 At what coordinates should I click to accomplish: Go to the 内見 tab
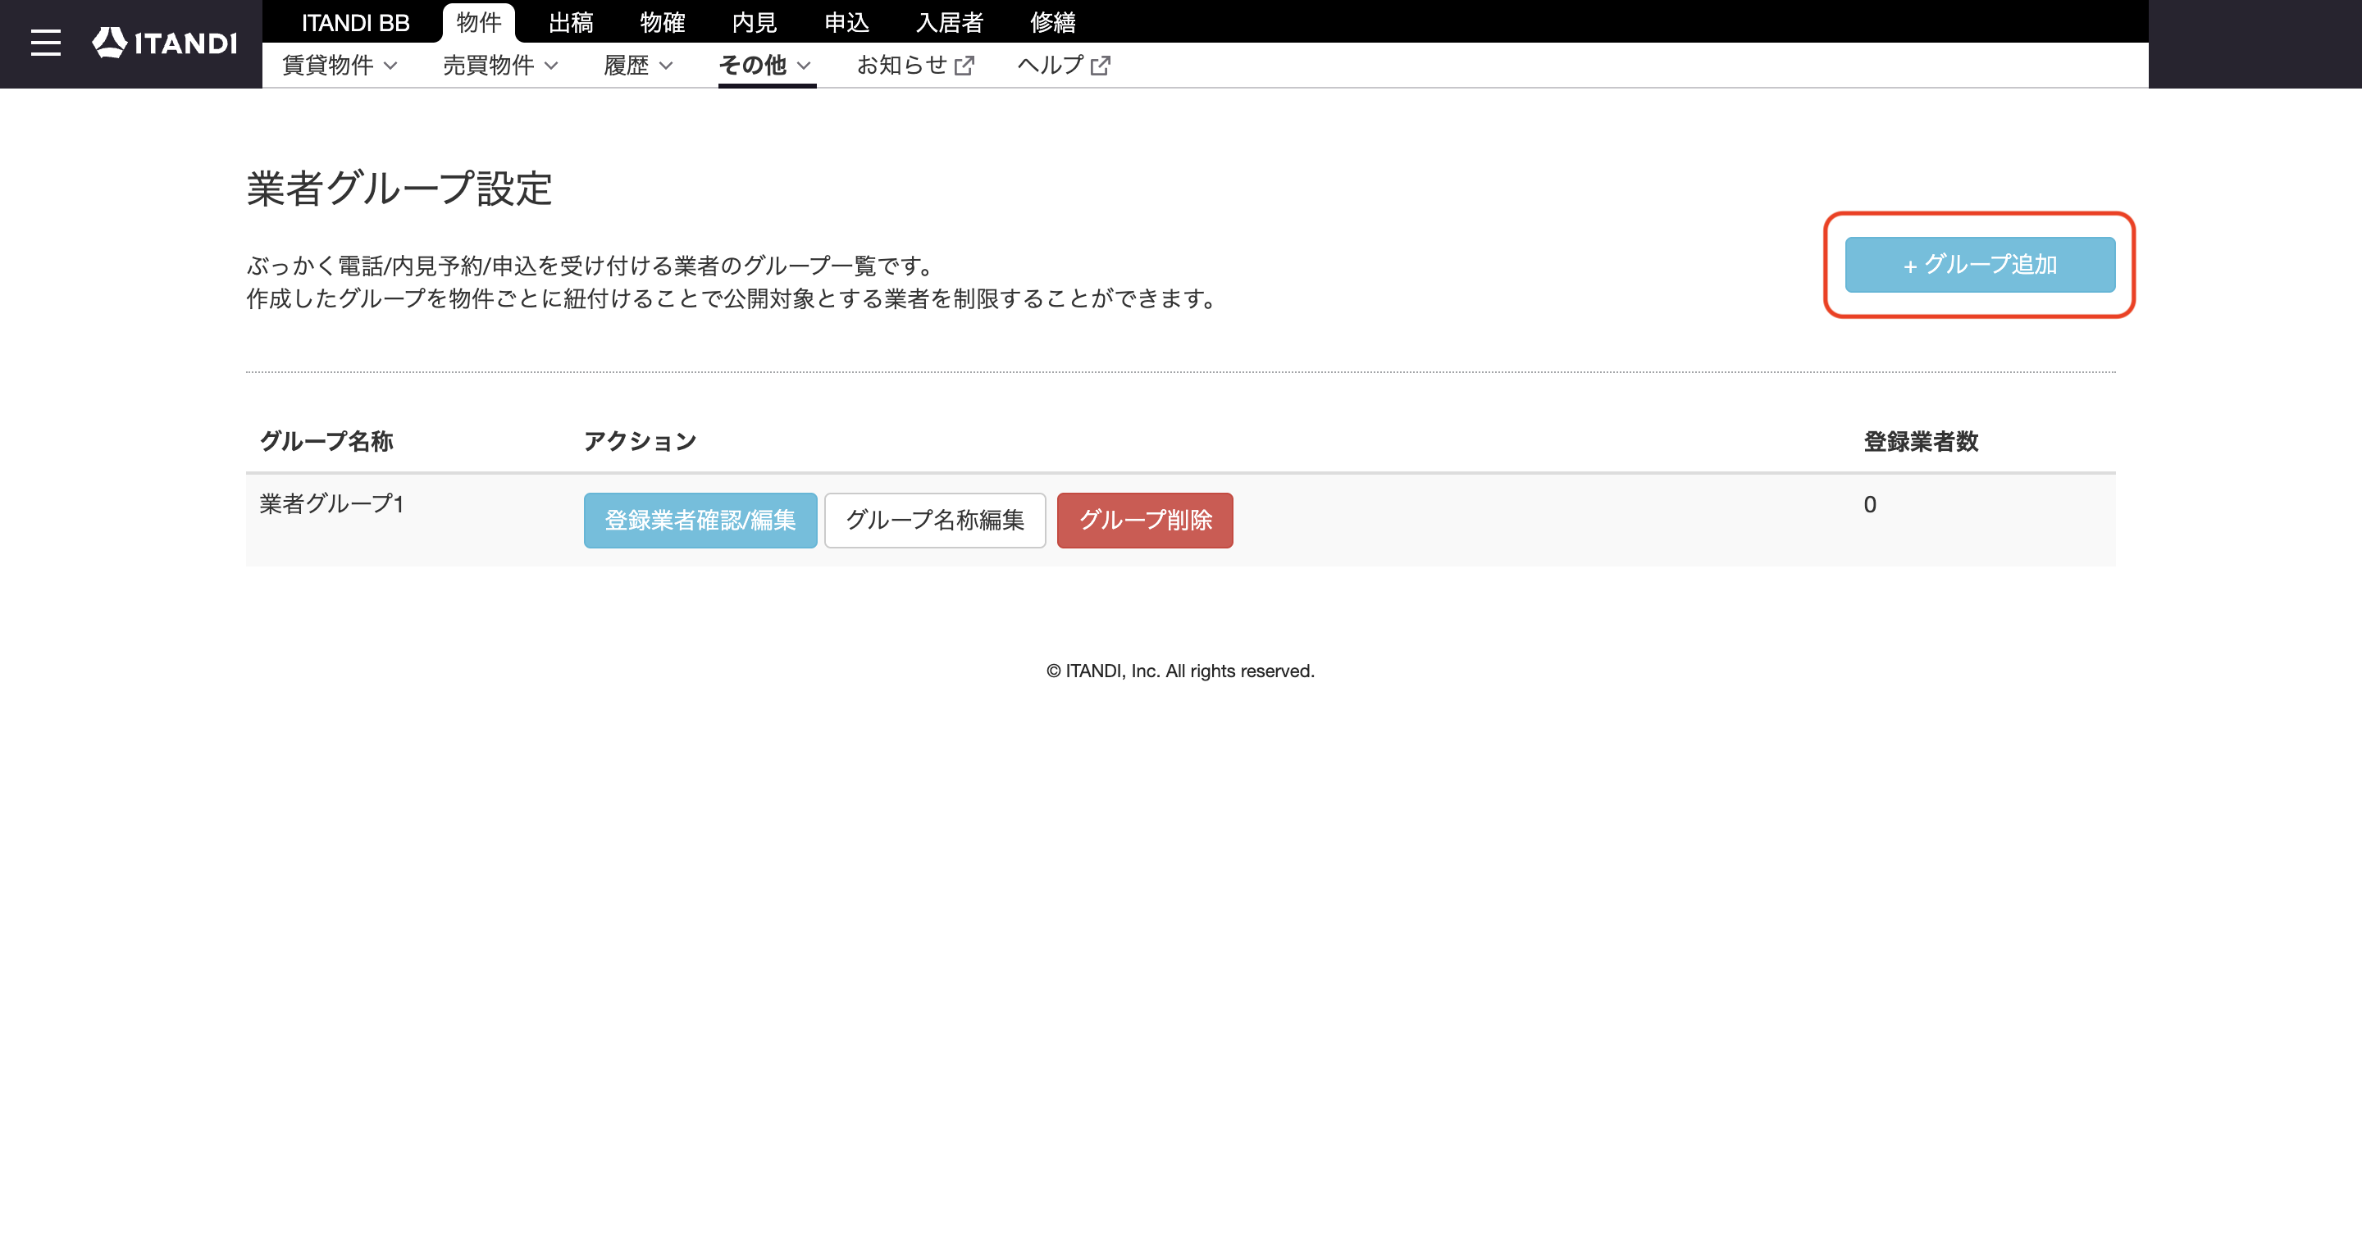click(754, 22)
